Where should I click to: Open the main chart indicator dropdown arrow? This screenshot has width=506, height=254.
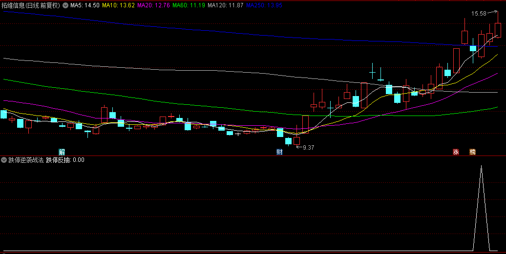65,5
